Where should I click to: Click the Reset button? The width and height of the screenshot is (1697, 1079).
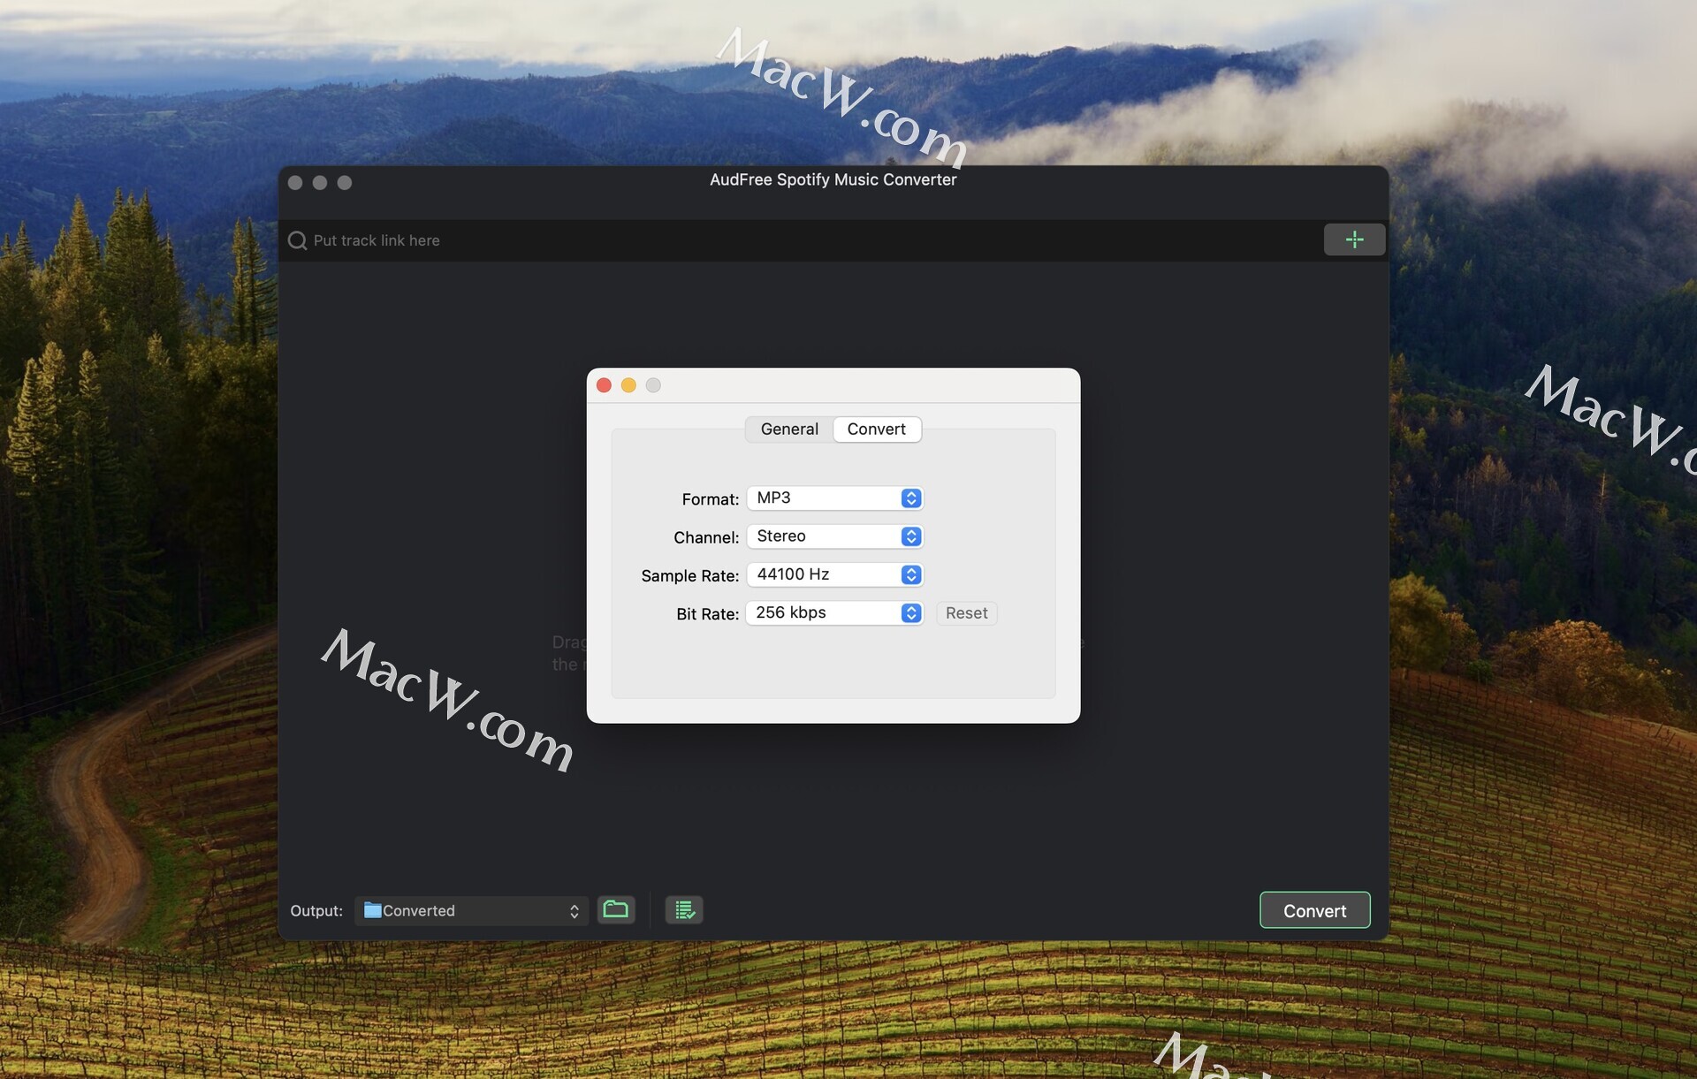[x=966, y=613]
